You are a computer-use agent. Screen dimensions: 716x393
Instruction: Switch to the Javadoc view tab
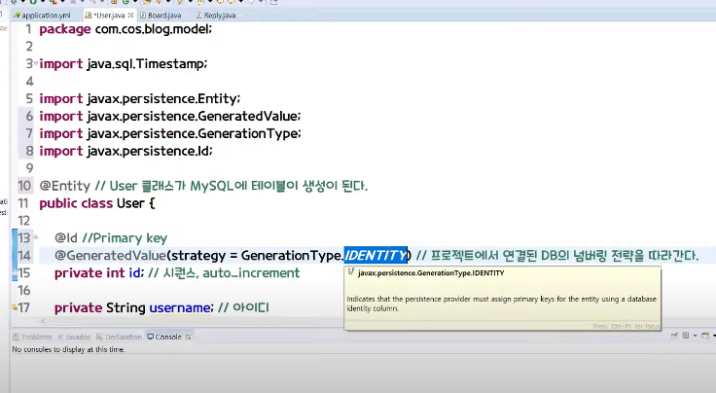coord(74,337)
